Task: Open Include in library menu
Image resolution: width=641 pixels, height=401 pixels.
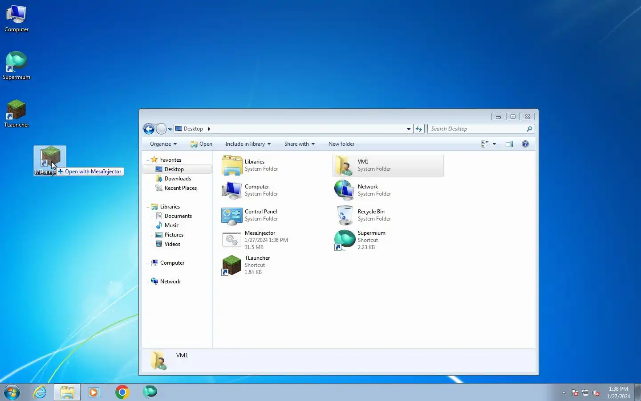Action: (x=248, y=144)
